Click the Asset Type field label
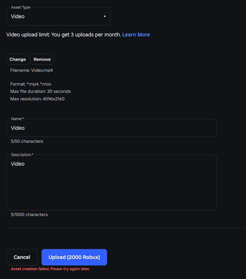Image resolution: width=246 pixels, height=279 pixels. [20, 7]
